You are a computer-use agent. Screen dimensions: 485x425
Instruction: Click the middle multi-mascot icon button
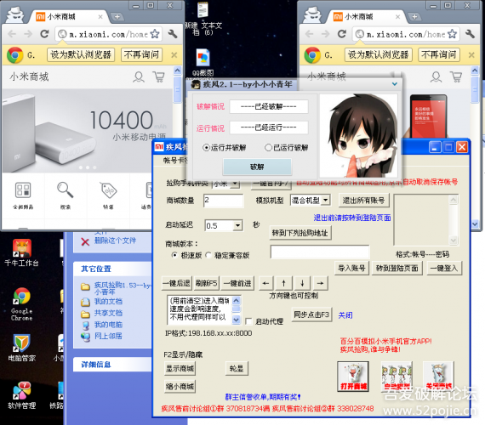click(x=397, y=377)
